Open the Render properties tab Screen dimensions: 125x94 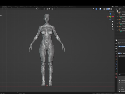coord(116,46)
